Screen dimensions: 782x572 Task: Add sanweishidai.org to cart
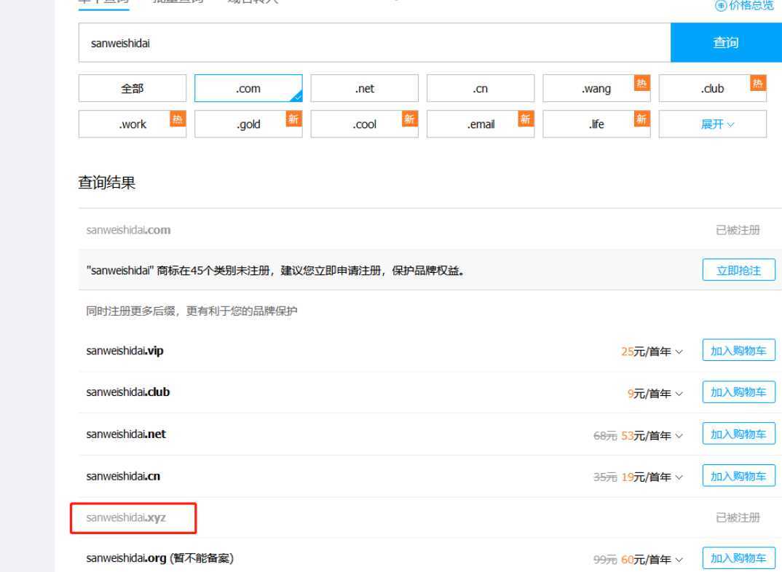738,558
